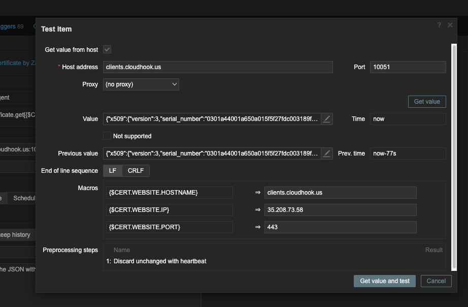The image size is (468, 307).
Task: Click the Host address input field
Action: (218, 67)
